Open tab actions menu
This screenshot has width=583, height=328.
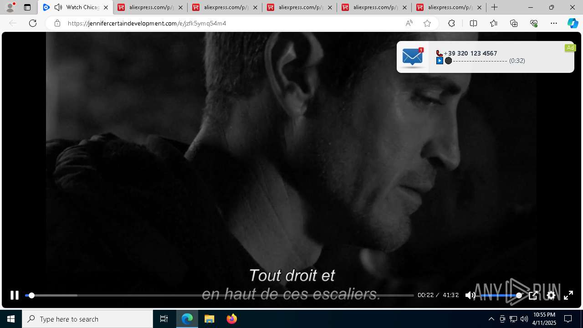[27, 7]
